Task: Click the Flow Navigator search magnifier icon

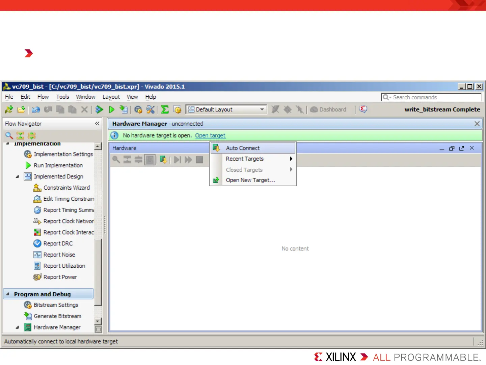Action: point(9,136)
